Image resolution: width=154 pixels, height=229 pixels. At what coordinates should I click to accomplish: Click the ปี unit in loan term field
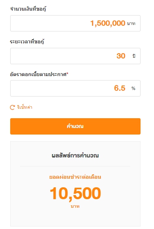tap(134, 56)
